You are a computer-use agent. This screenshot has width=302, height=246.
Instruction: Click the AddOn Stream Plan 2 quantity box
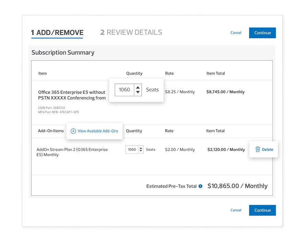(x=132, y=149)
